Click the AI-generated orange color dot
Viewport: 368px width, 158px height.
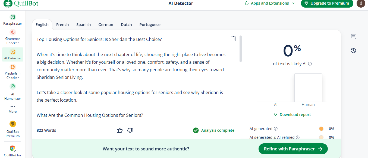pos(321,129)
